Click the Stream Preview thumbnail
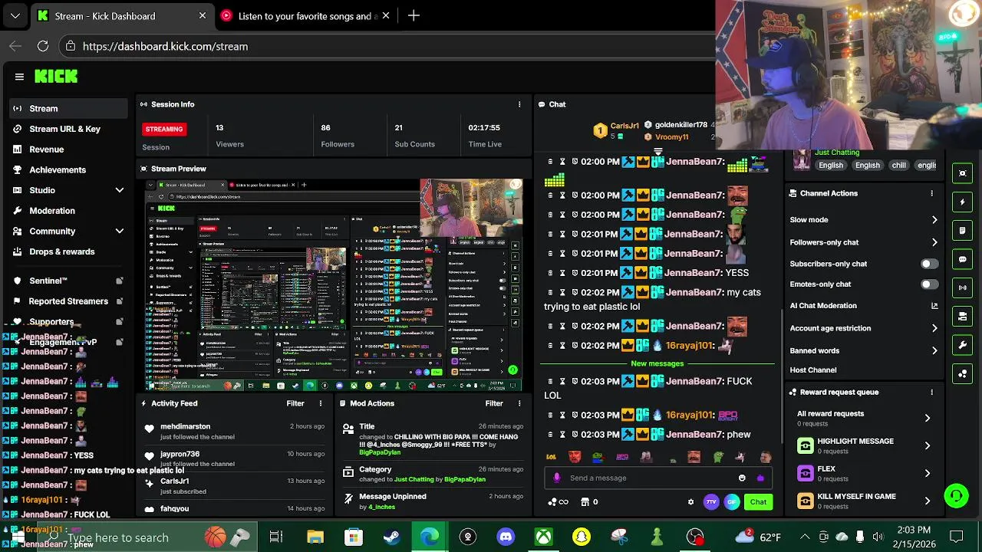This screenshot has height=552, width=982. pos(334,284)
